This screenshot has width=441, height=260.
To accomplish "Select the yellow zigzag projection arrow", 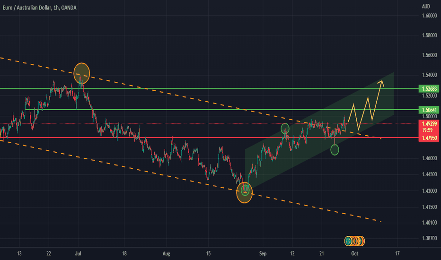I will coord(366,105).
